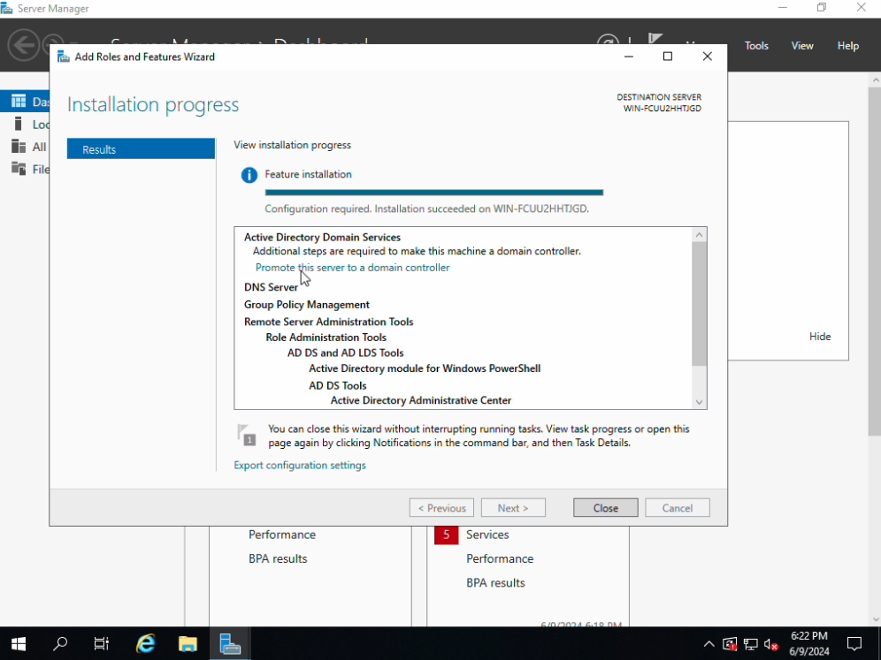Click the Feature installation progress bar
Image resolution: width=881 pixels, height=660 pixels.
coord(433,193)
